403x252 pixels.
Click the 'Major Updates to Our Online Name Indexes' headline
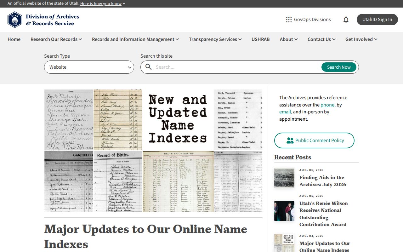coord(145,237)
